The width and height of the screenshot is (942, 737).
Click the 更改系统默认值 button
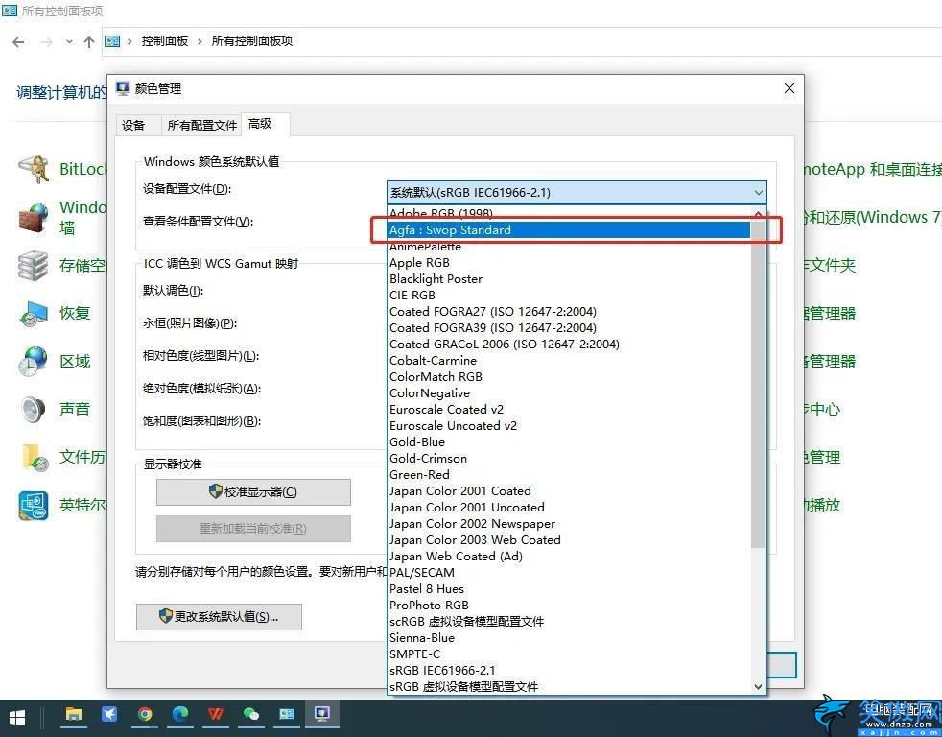tap(219, 617)
